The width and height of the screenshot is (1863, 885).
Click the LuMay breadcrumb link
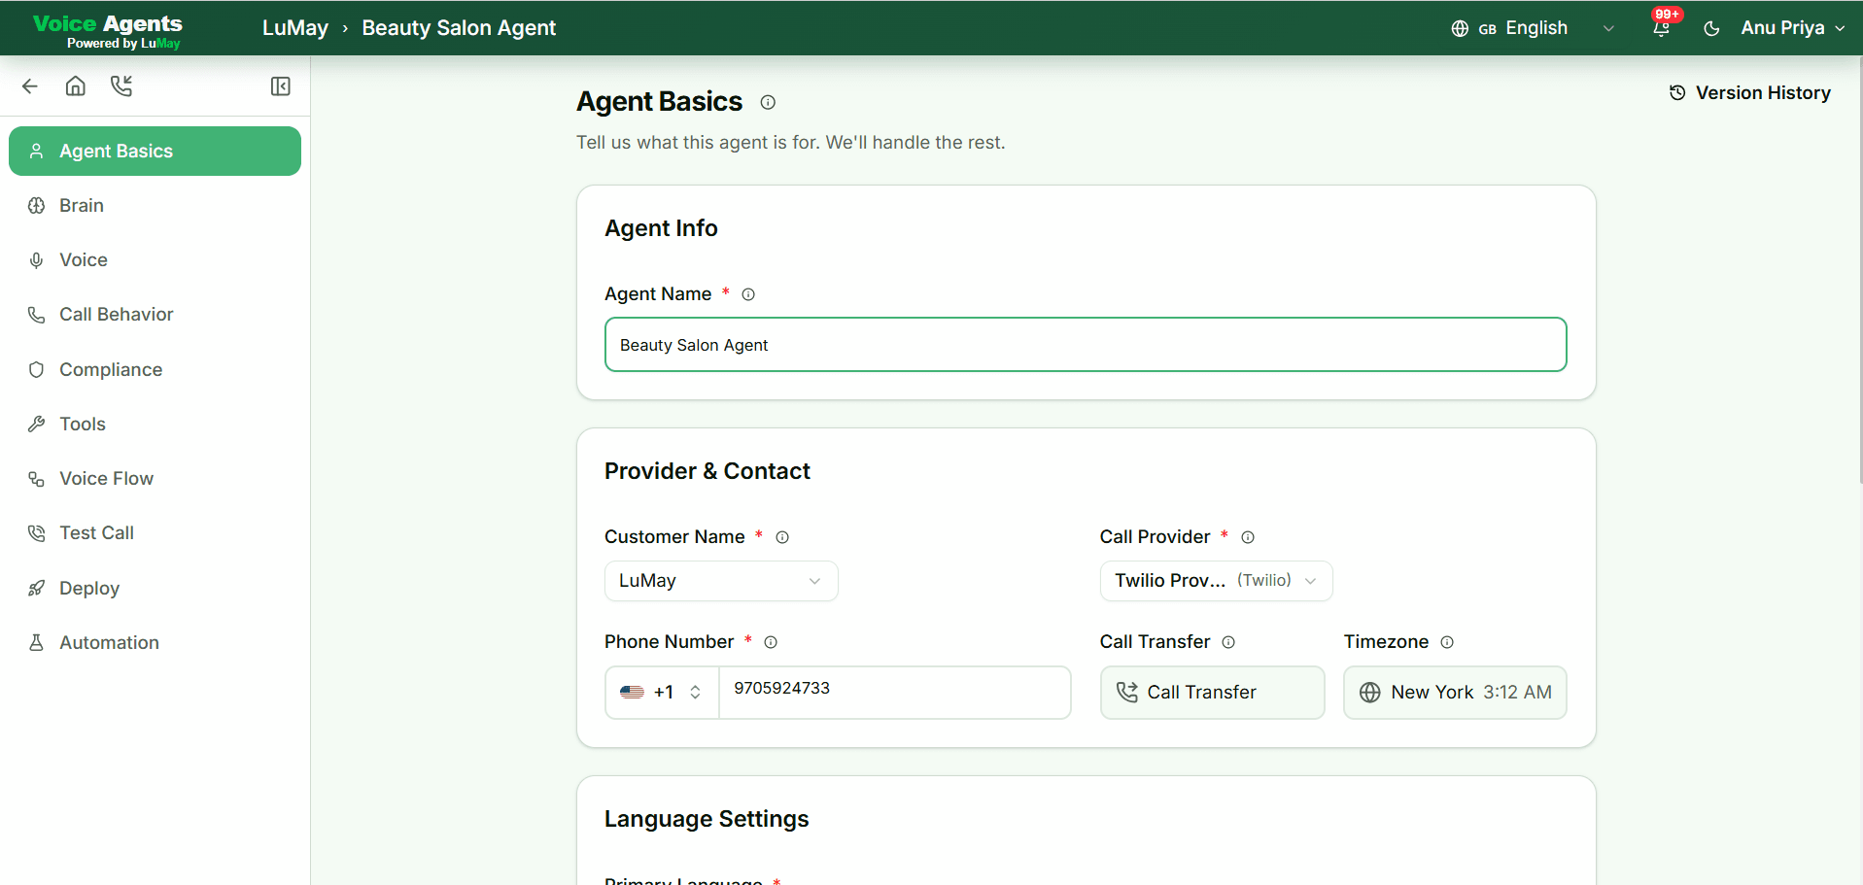(295, 28)
